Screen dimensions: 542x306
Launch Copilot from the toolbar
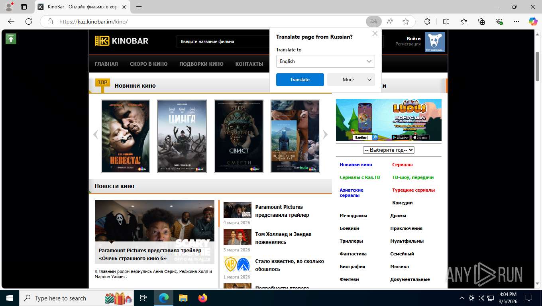coord(533,22)
